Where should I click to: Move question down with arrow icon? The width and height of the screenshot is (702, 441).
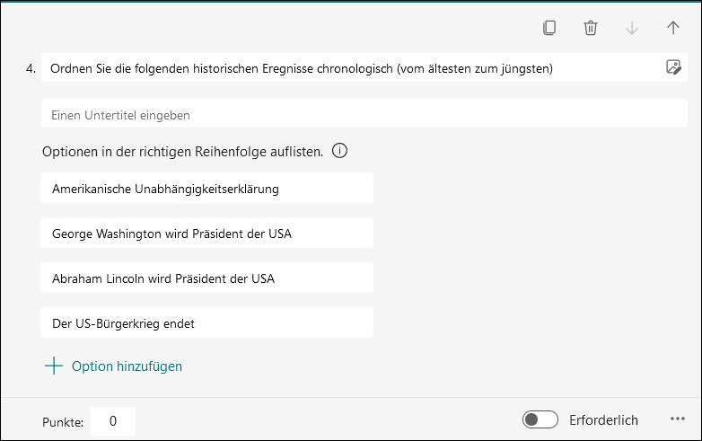pyautogui.click(x=632, y=28)
